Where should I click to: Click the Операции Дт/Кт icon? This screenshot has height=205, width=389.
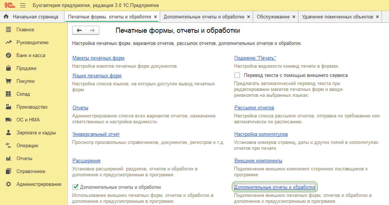(8, 145)
